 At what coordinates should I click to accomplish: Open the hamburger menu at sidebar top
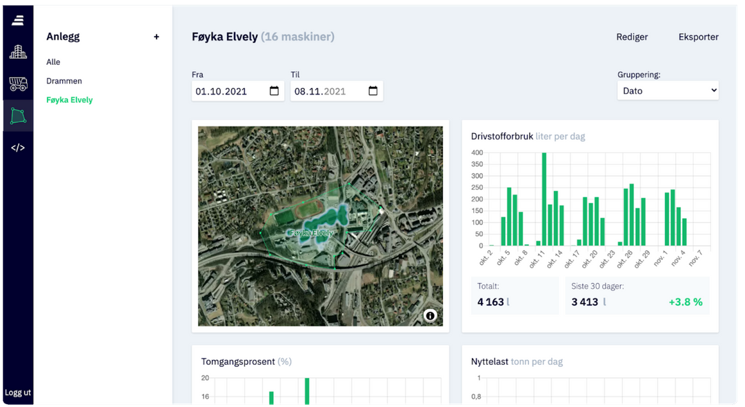pos(17,19)
